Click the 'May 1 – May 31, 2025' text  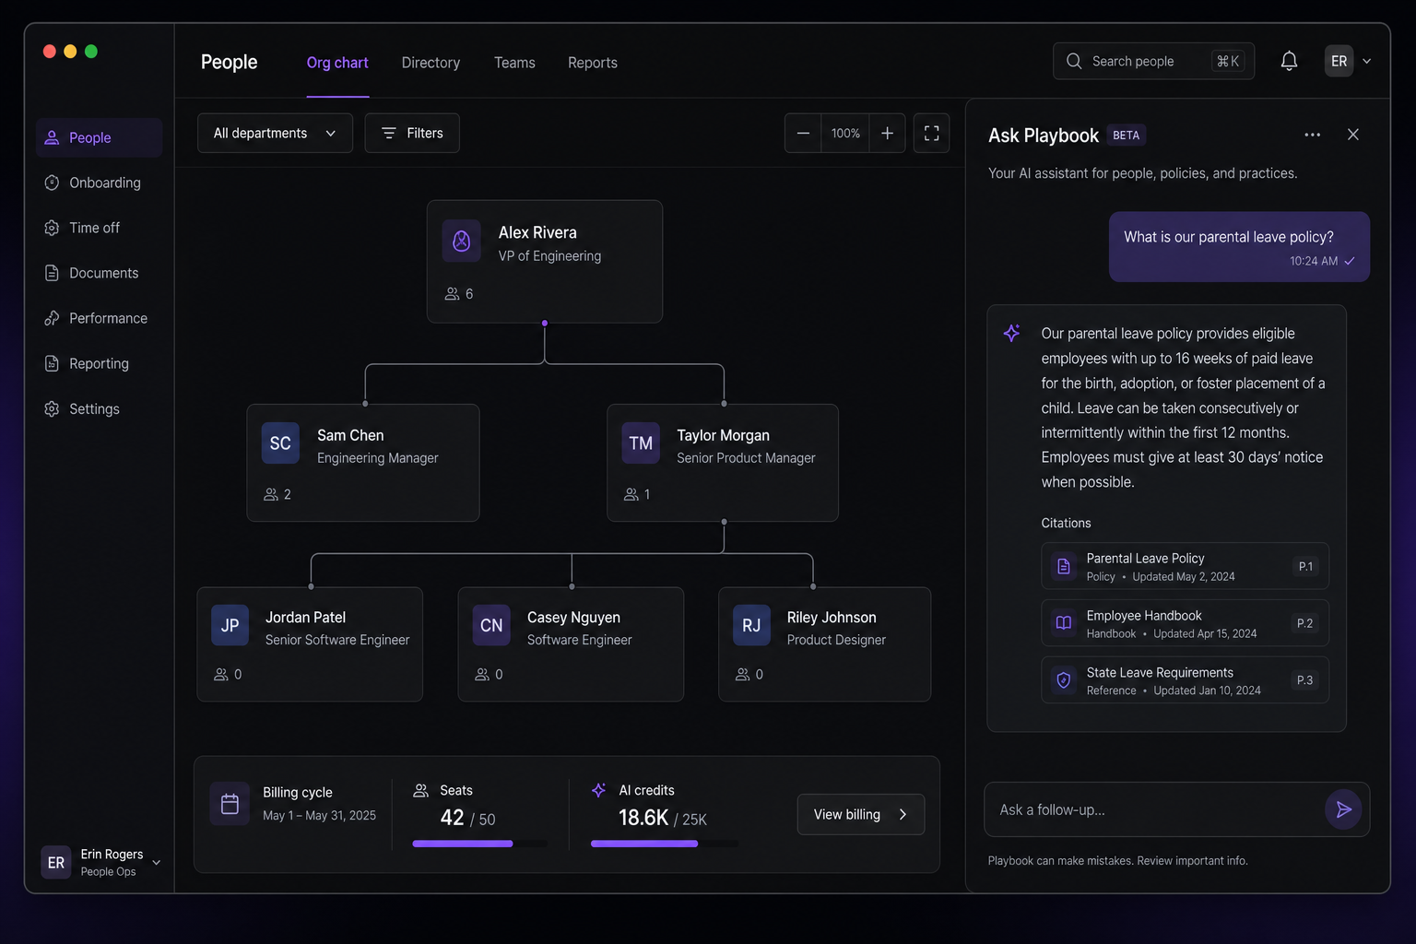pos(319,815)
